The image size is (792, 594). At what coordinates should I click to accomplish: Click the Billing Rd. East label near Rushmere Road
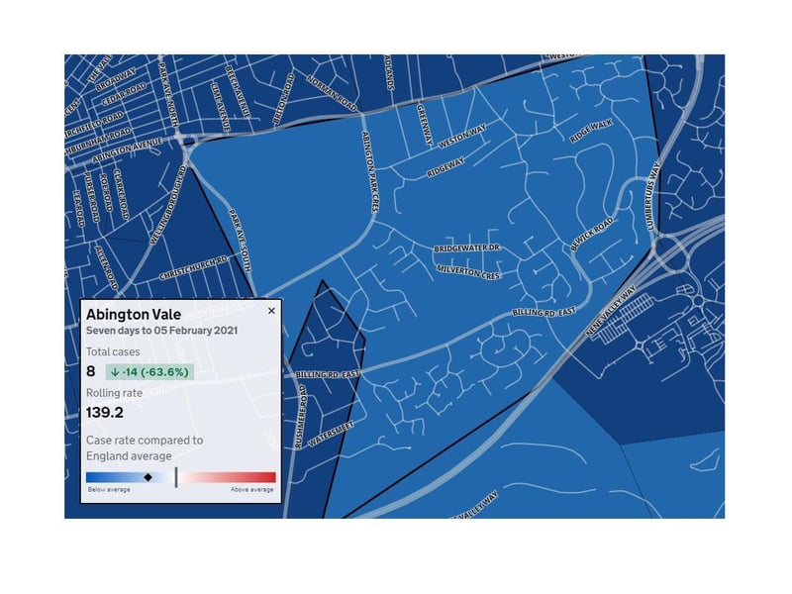pos(328,374)
